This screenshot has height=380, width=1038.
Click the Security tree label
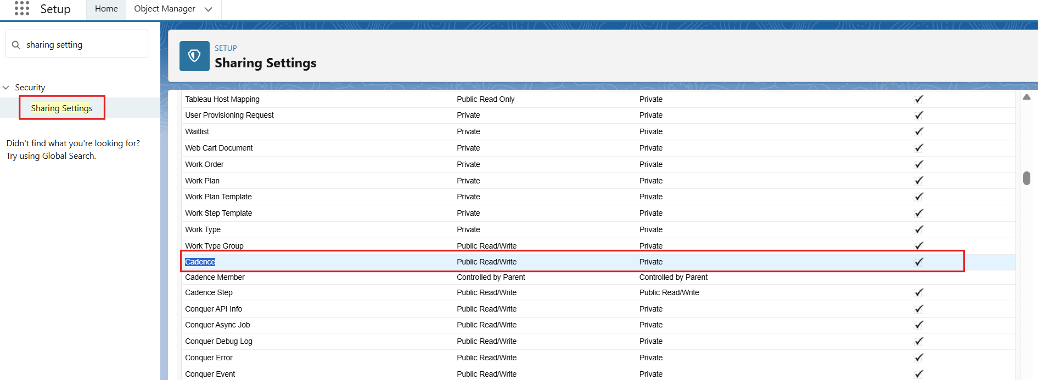coord(30,88)
